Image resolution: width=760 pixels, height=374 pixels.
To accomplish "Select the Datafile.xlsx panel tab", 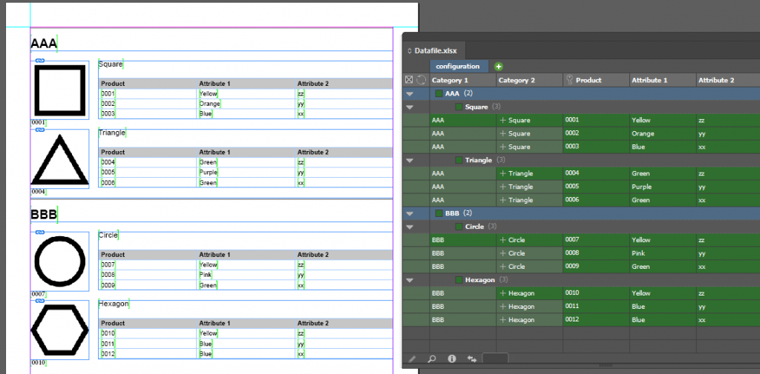I will 436,50.
